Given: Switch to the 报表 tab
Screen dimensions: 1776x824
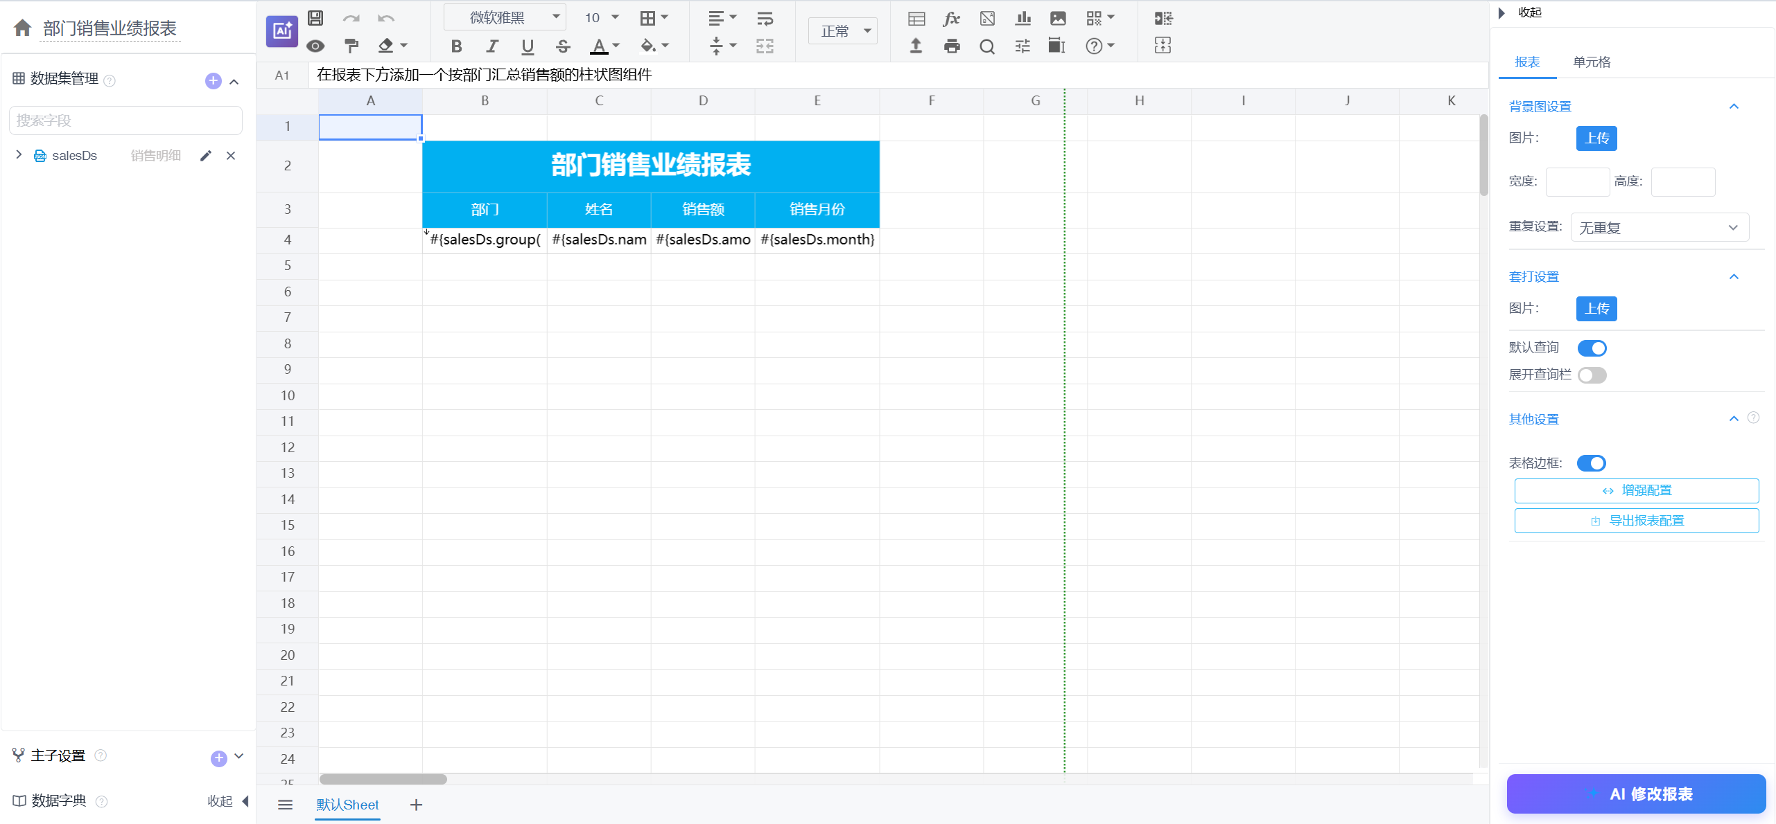Looking at the screenshot, I should click(x=1527, y=62).
